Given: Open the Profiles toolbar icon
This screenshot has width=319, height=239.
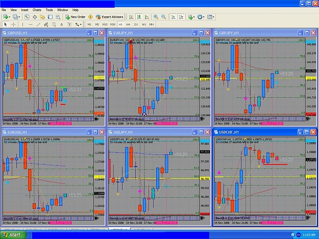Looking at the screenshot, I should coord(15,17).
